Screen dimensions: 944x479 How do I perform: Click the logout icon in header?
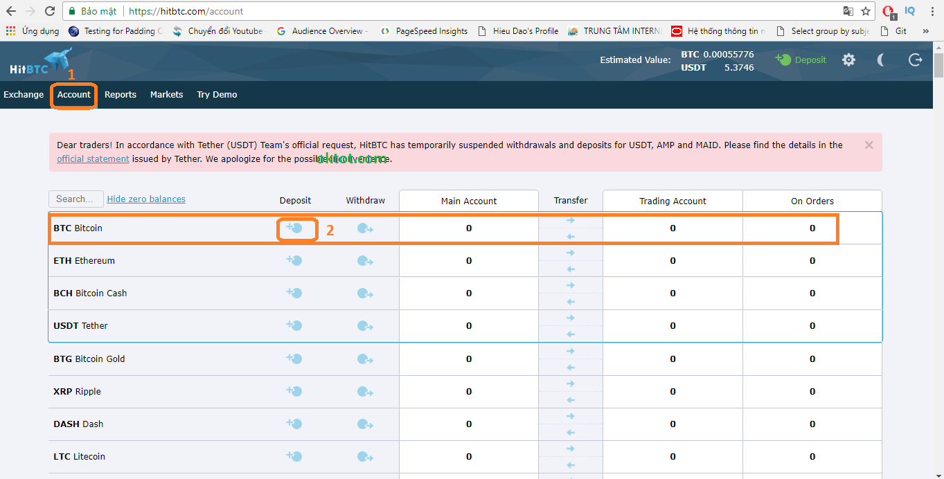[915, 60]
